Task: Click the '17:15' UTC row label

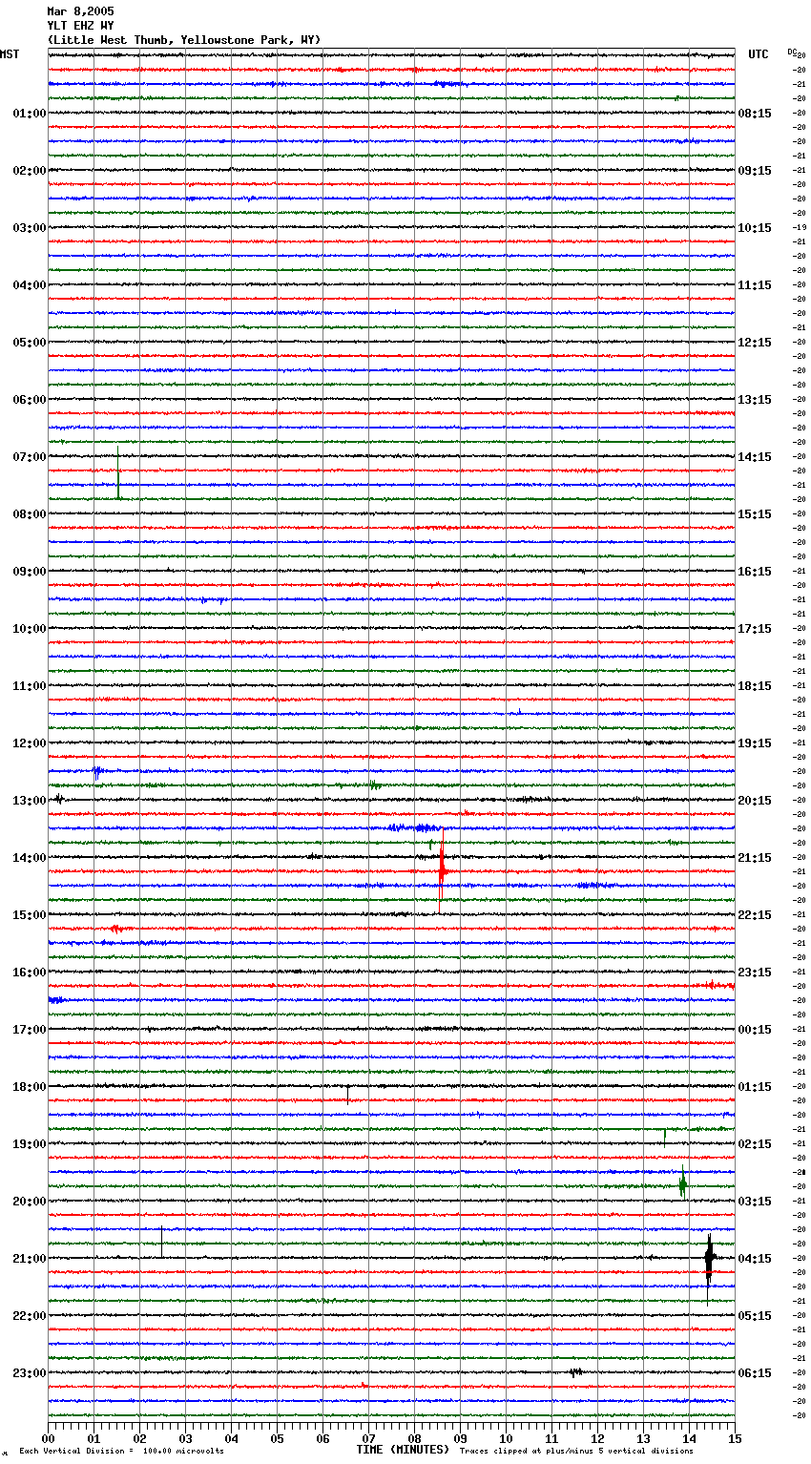Action: (755, 629)
